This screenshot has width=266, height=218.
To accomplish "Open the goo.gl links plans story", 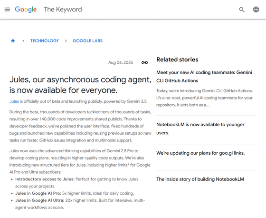I will coord(200,153).
